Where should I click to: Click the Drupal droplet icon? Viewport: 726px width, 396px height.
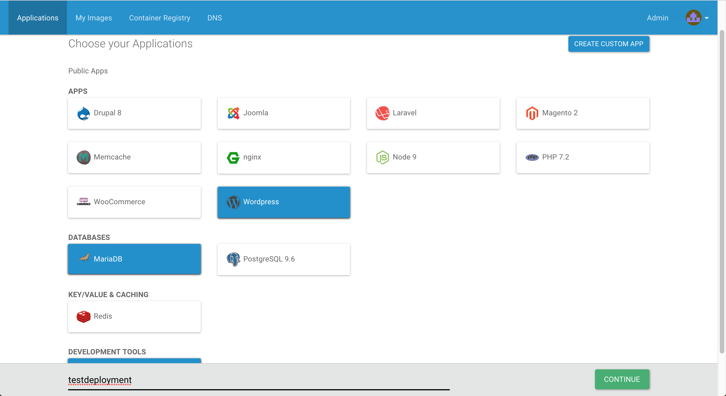83,113
